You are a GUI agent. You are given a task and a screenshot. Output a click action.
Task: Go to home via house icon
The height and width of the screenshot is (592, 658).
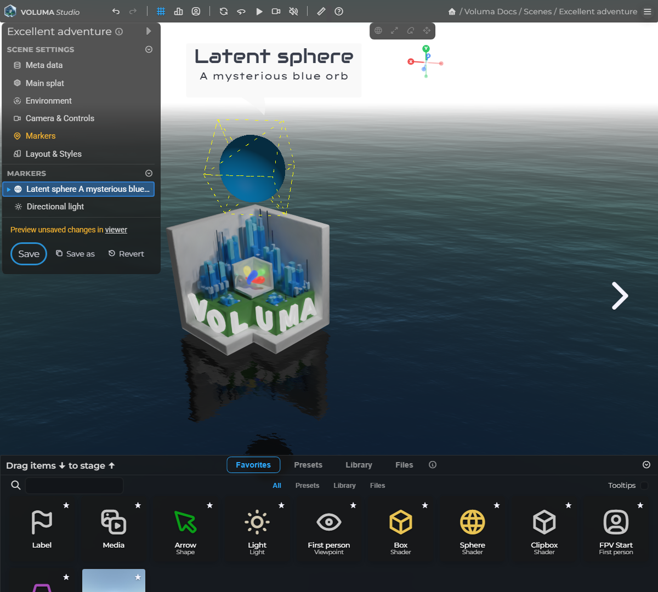(452, 12)
